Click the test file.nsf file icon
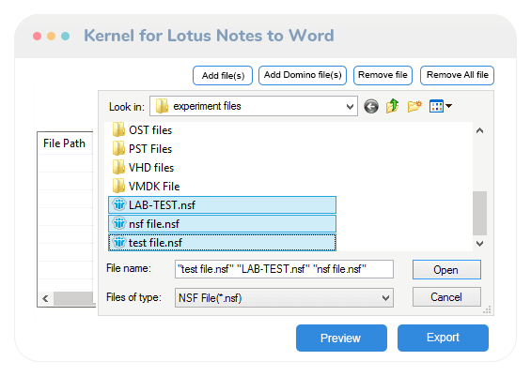This screenshot has height=376, width=531. click(118, 242)
